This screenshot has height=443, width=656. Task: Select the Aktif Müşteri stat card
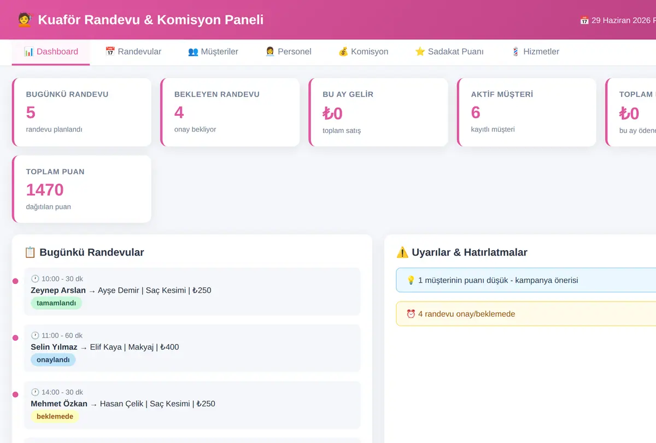(x=526, y=112)
